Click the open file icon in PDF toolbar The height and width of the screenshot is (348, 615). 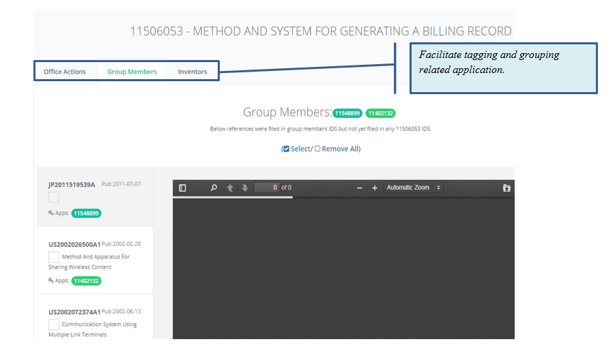coord(506,188)
